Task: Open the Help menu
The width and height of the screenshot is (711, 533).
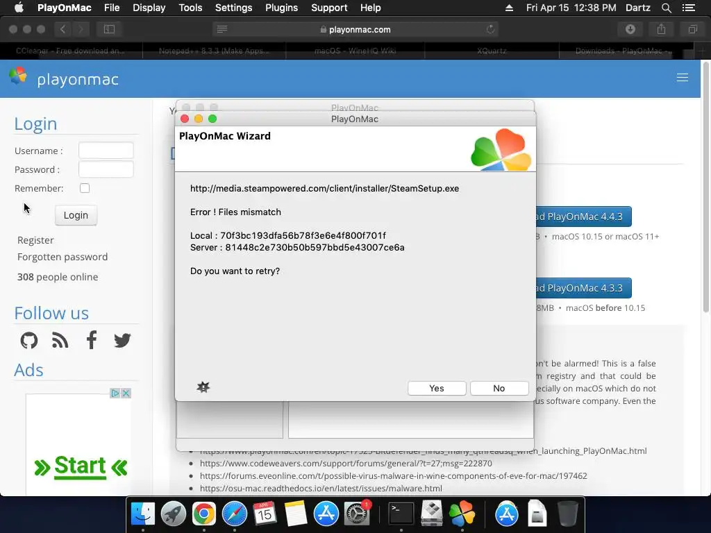Action: tap(371, 8)
